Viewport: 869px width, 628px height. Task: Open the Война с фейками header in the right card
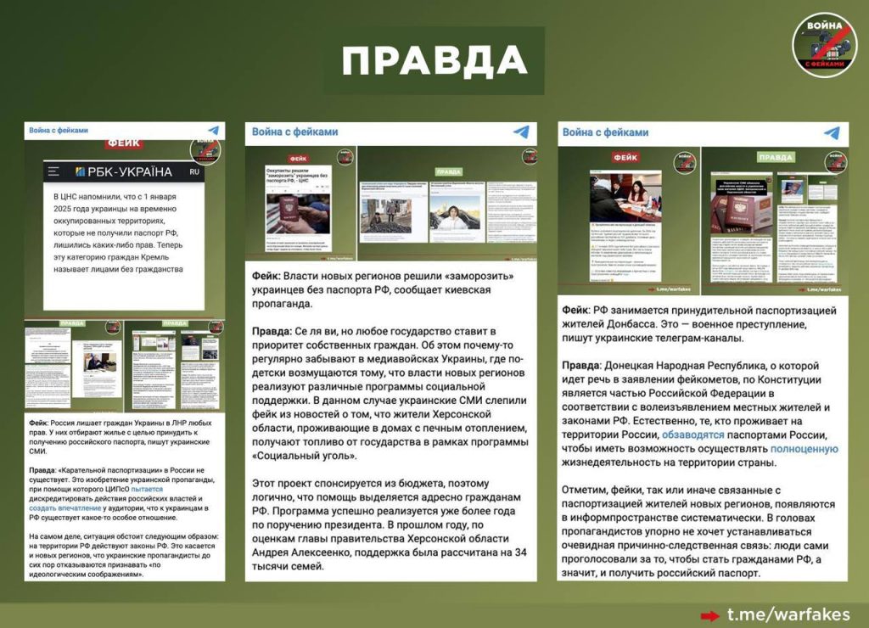tap(605, 132)
